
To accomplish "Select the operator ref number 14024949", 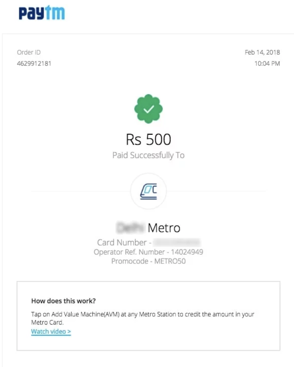I will pyautogui.click(x=187, y=252).
